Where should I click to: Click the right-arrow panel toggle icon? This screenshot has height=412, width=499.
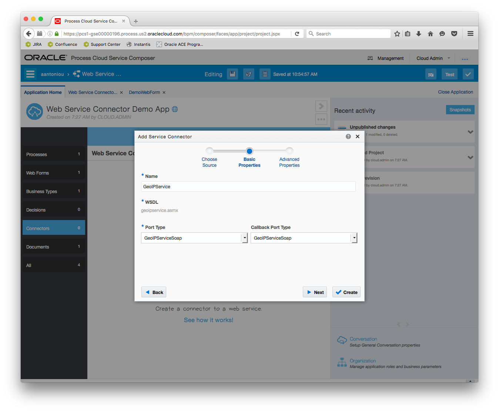tap(321, 106)
